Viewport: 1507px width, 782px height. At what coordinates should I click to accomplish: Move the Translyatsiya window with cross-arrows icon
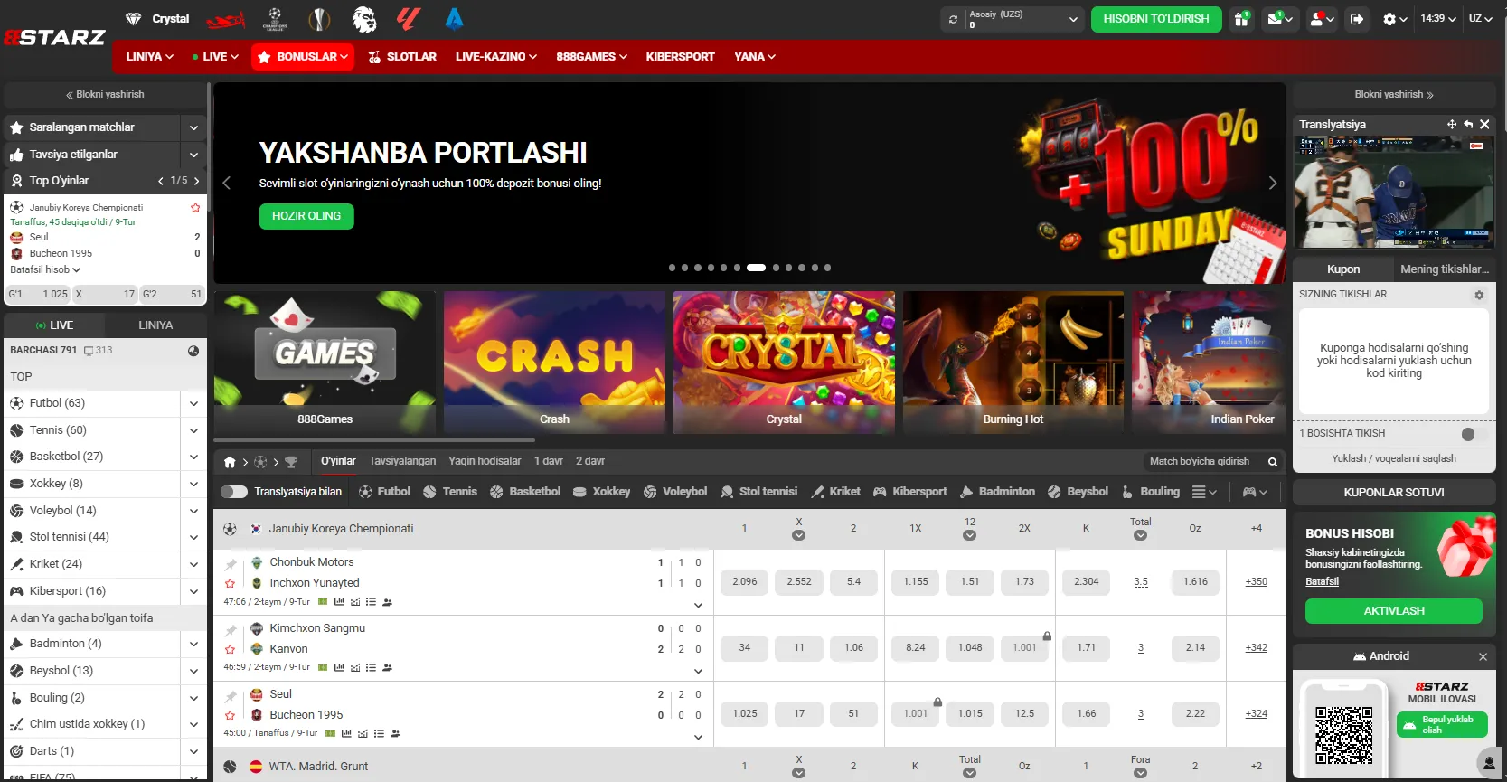[x=1452, y=124]
